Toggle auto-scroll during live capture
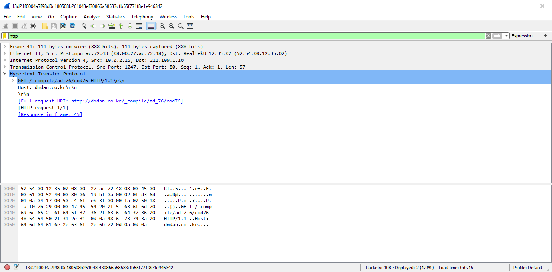The height and width of the screenshot is (272, 552). pyautogui.click(x=139, y=26)
